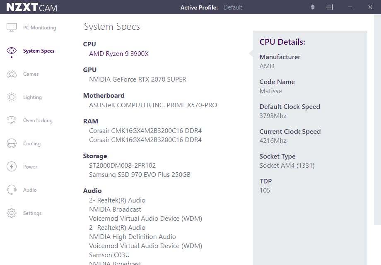Viewport: 381px width, 265px height.
Task: Open the Settings gear icon
Action: pyautogui.click(x=12, y=213)
